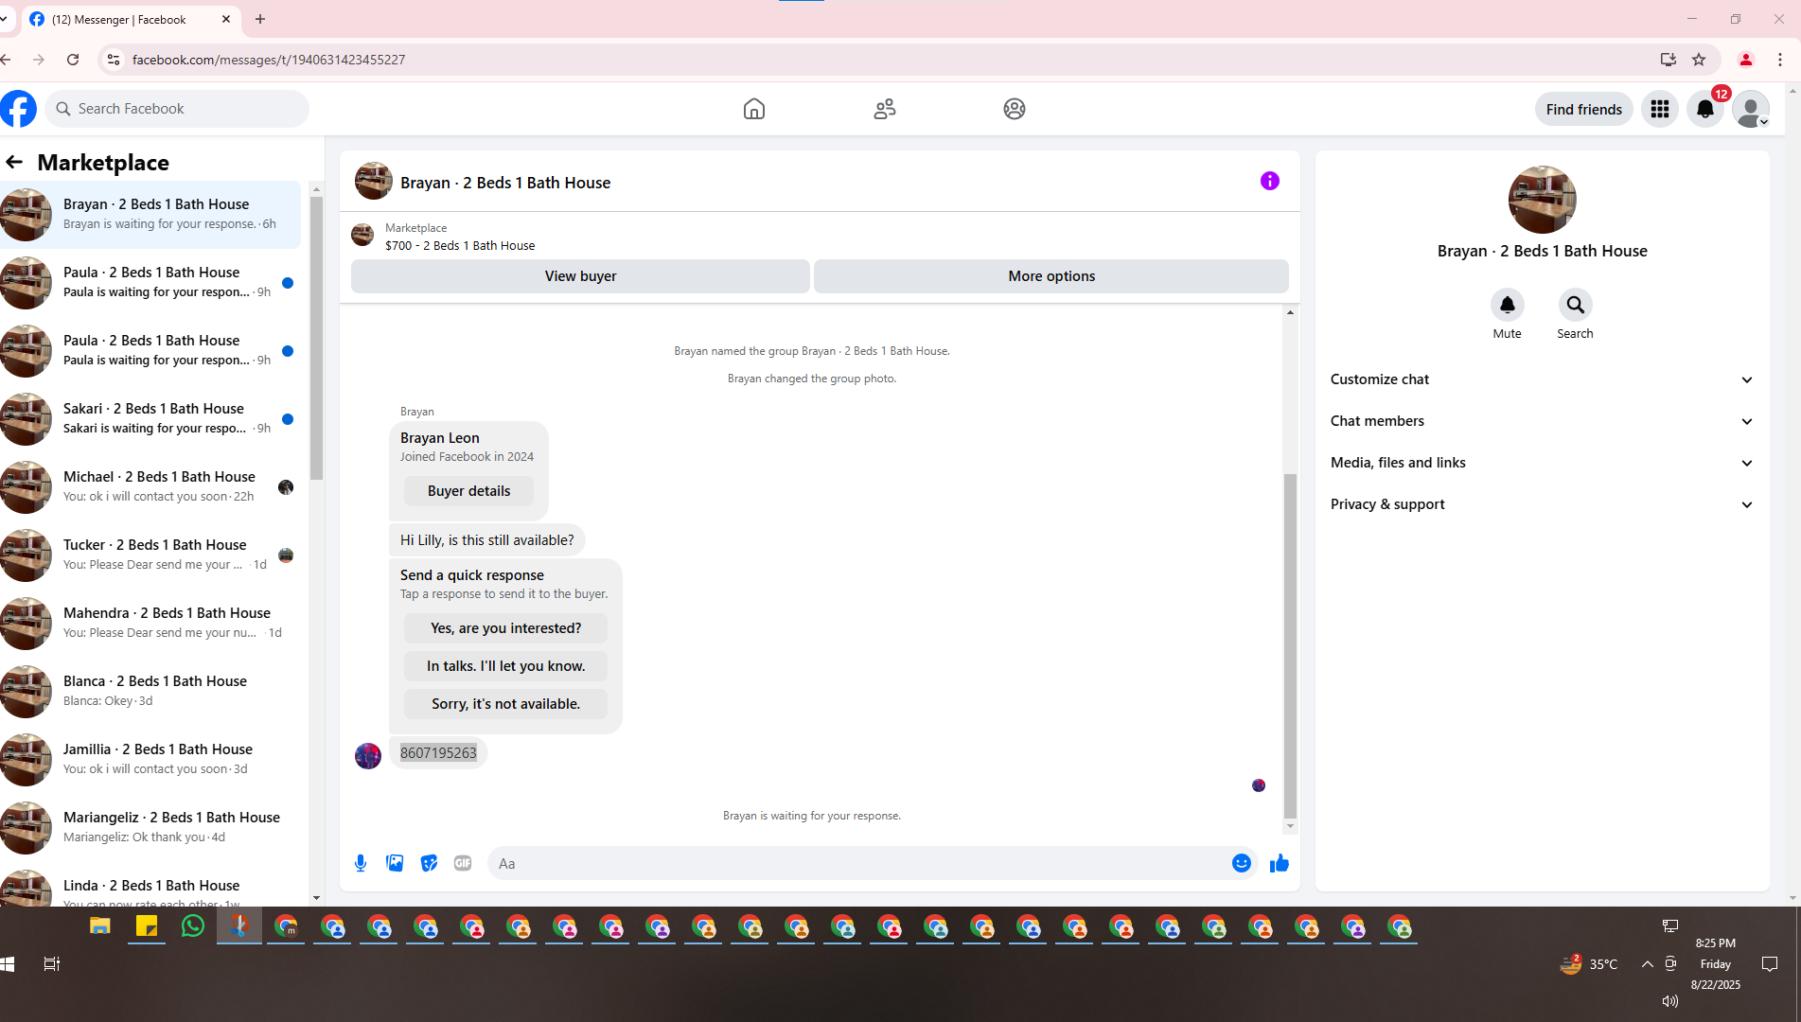This screenshot has height=1022, width=1801.
Task: Mute the conversation with bell icon
Action: pyautogui.click(x=1508, y=305)
